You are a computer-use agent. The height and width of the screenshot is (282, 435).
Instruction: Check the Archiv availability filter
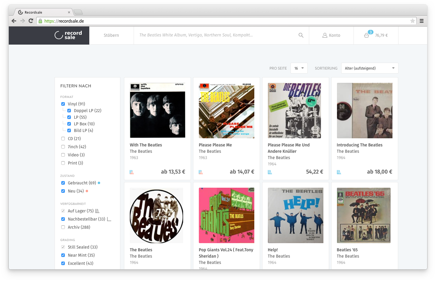(63, 227)
